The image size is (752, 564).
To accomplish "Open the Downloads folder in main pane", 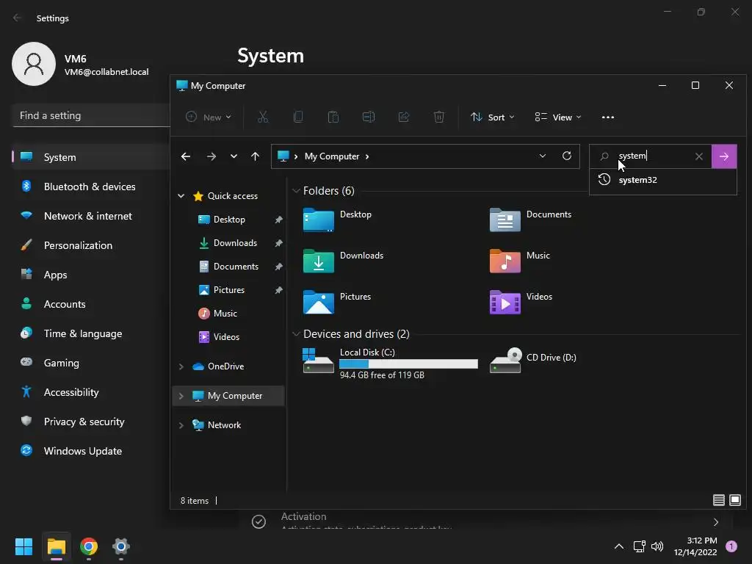I will pos(319,261).
